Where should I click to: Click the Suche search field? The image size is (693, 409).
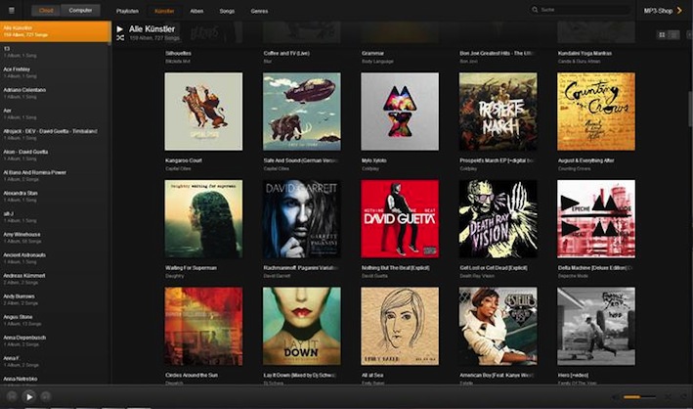coord(581,10)
